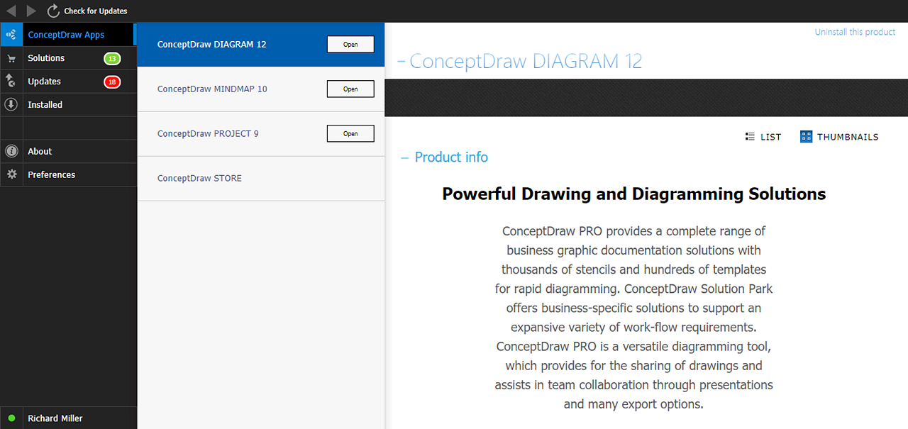
Task: Switch to THUMBNAILS view
Action: (839, 136)
